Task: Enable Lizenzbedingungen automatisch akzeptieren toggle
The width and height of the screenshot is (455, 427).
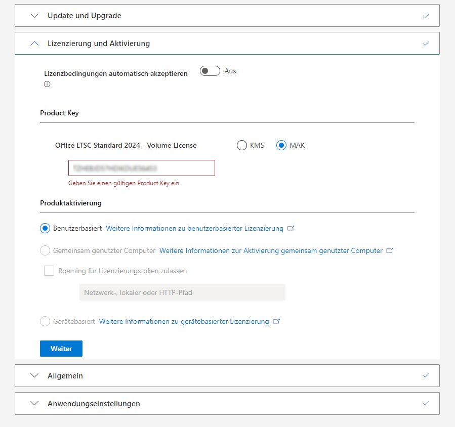Action: pyautogui.click(x=210, y=71)
